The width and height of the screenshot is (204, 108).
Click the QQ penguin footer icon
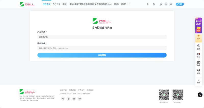69,99
